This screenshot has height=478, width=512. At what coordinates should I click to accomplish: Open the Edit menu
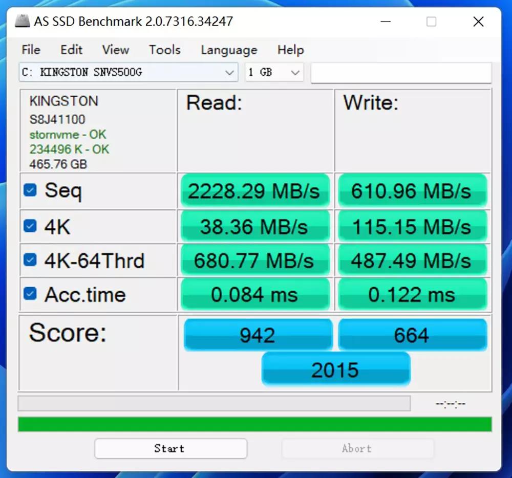click(x=71, y=50)
